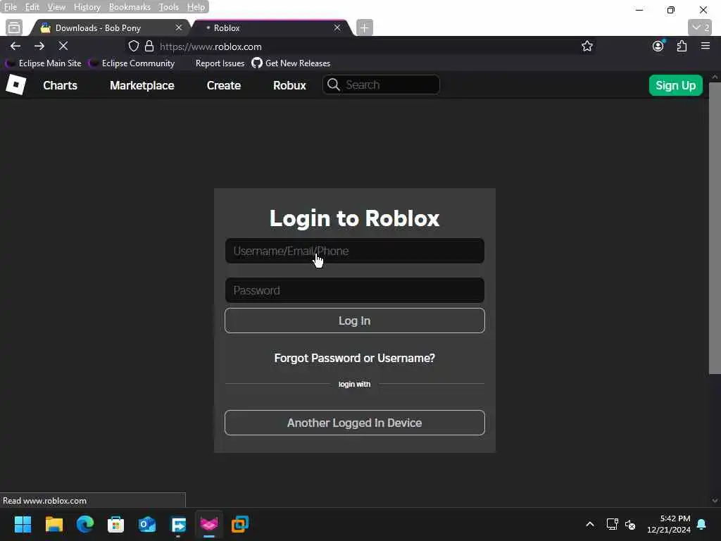This screenshot has width=721, height=541.
Task: Open the VirtualBox-style icon in taskbar
Action: [x=240, y=524]
